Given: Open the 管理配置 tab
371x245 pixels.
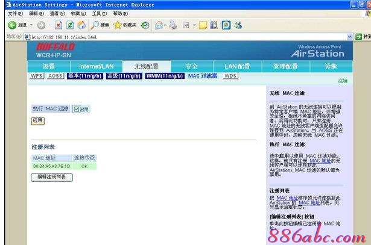Looking at the screenshot, I should pos(285,67).
